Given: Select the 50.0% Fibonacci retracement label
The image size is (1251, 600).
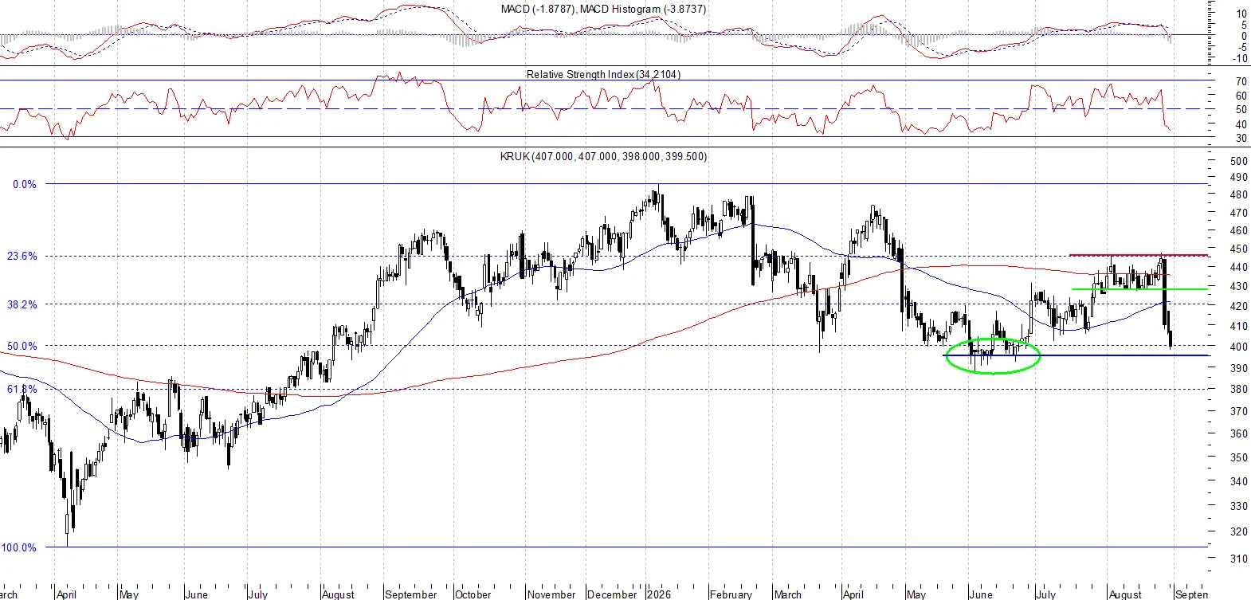Looking at the screenshot, I should [x=22, y=346].
